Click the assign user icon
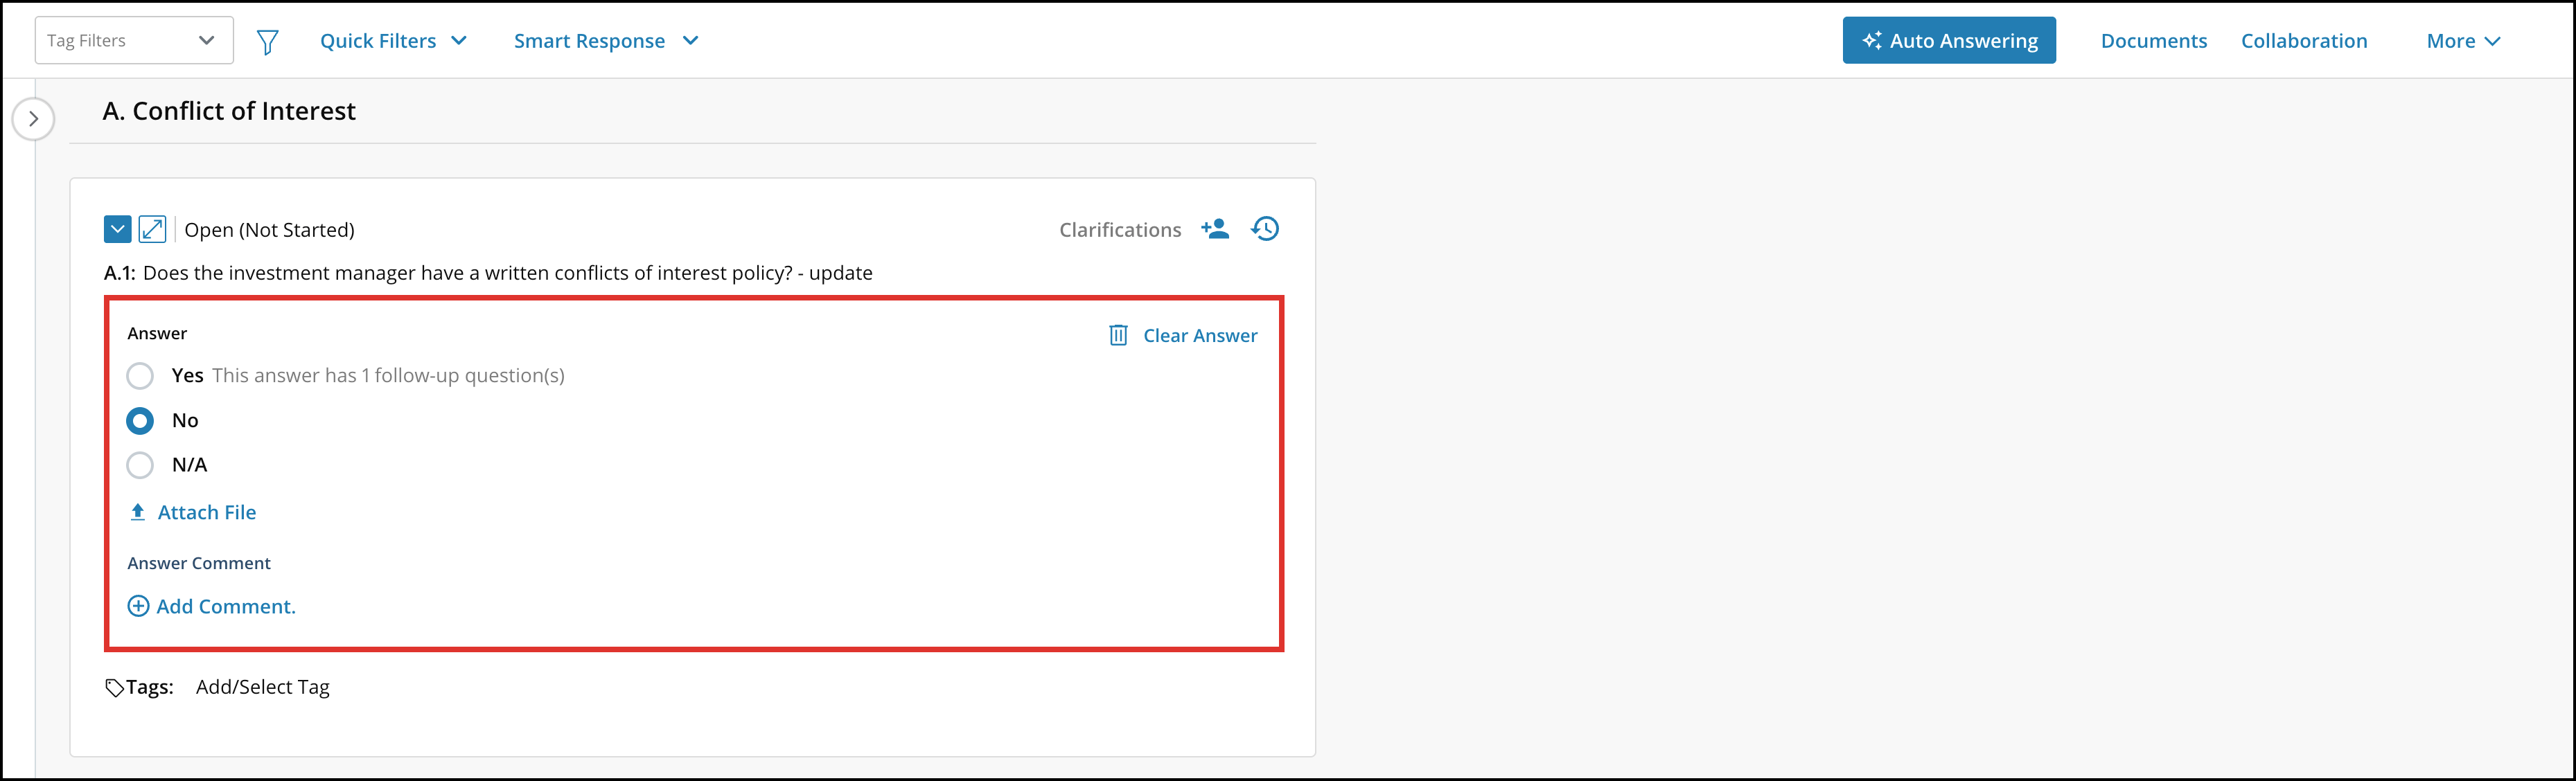This screenshot has height=781, width=2576. (x=1215, y=228)
